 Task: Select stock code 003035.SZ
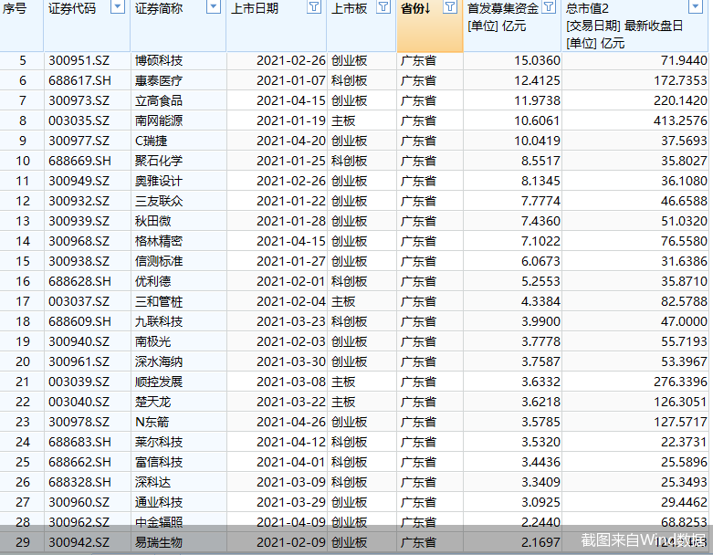79,120
